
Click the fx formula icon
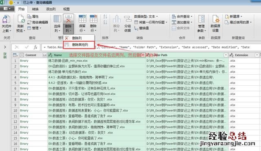pos(35,47)
